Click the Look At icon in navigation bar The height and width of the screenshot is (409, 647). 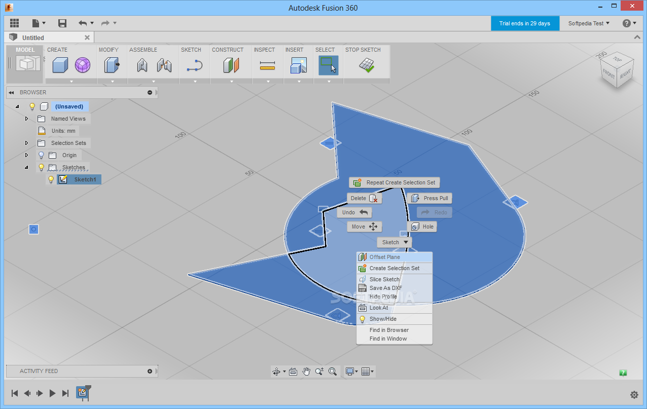click(x=293, y=371)
